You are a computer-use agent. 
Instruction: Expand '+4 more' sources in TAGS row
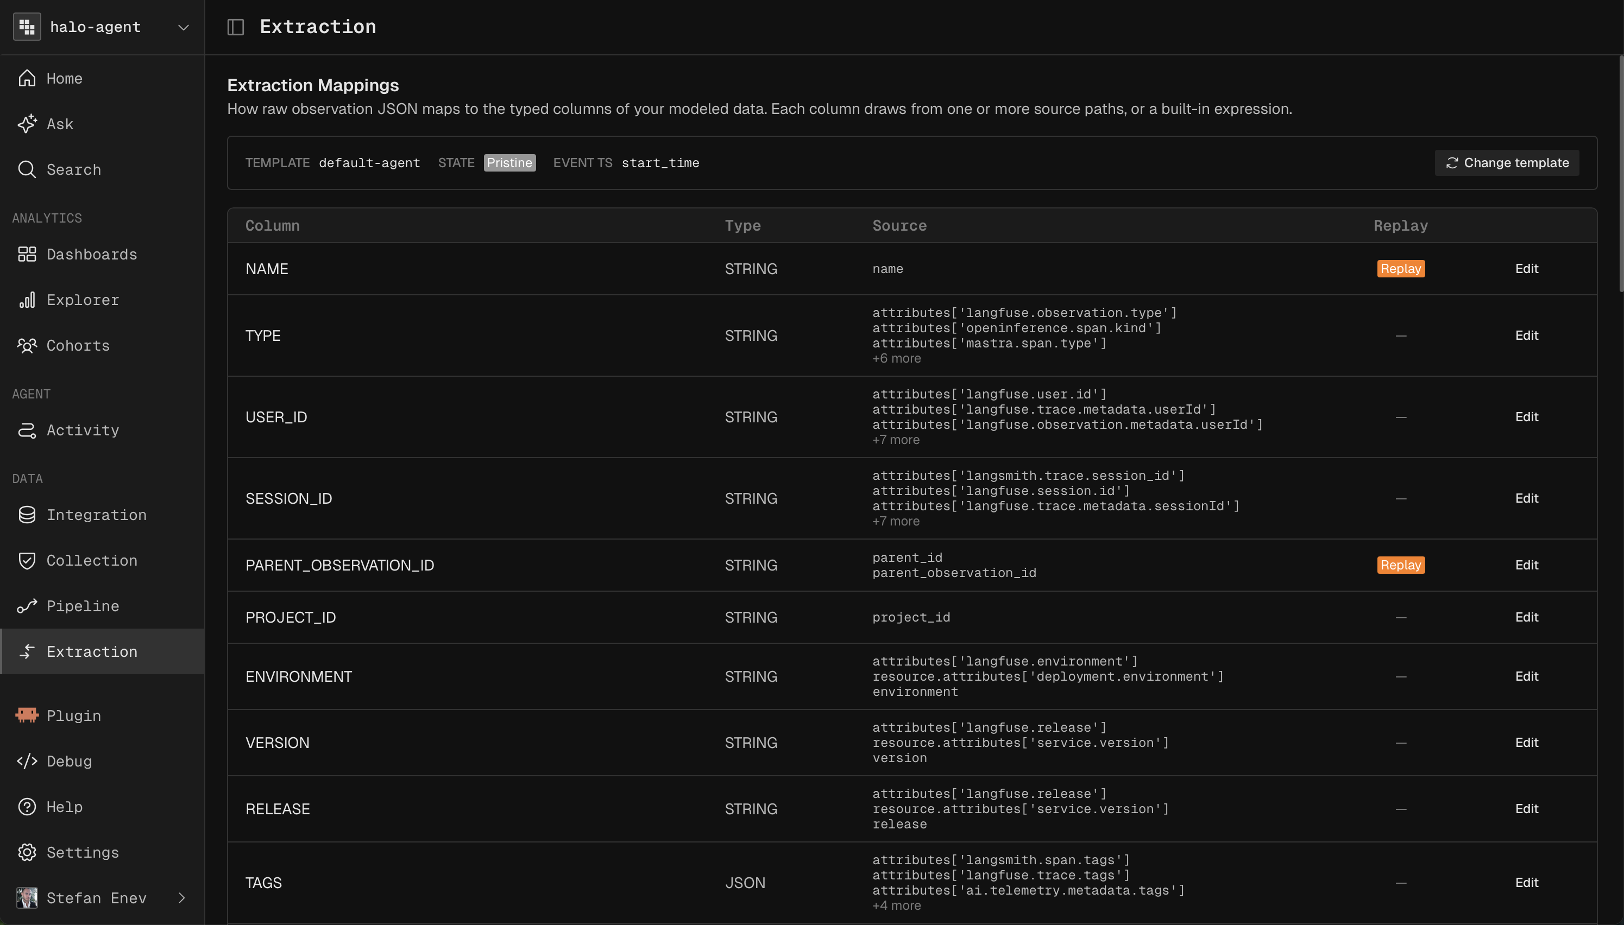pos(896,905)
